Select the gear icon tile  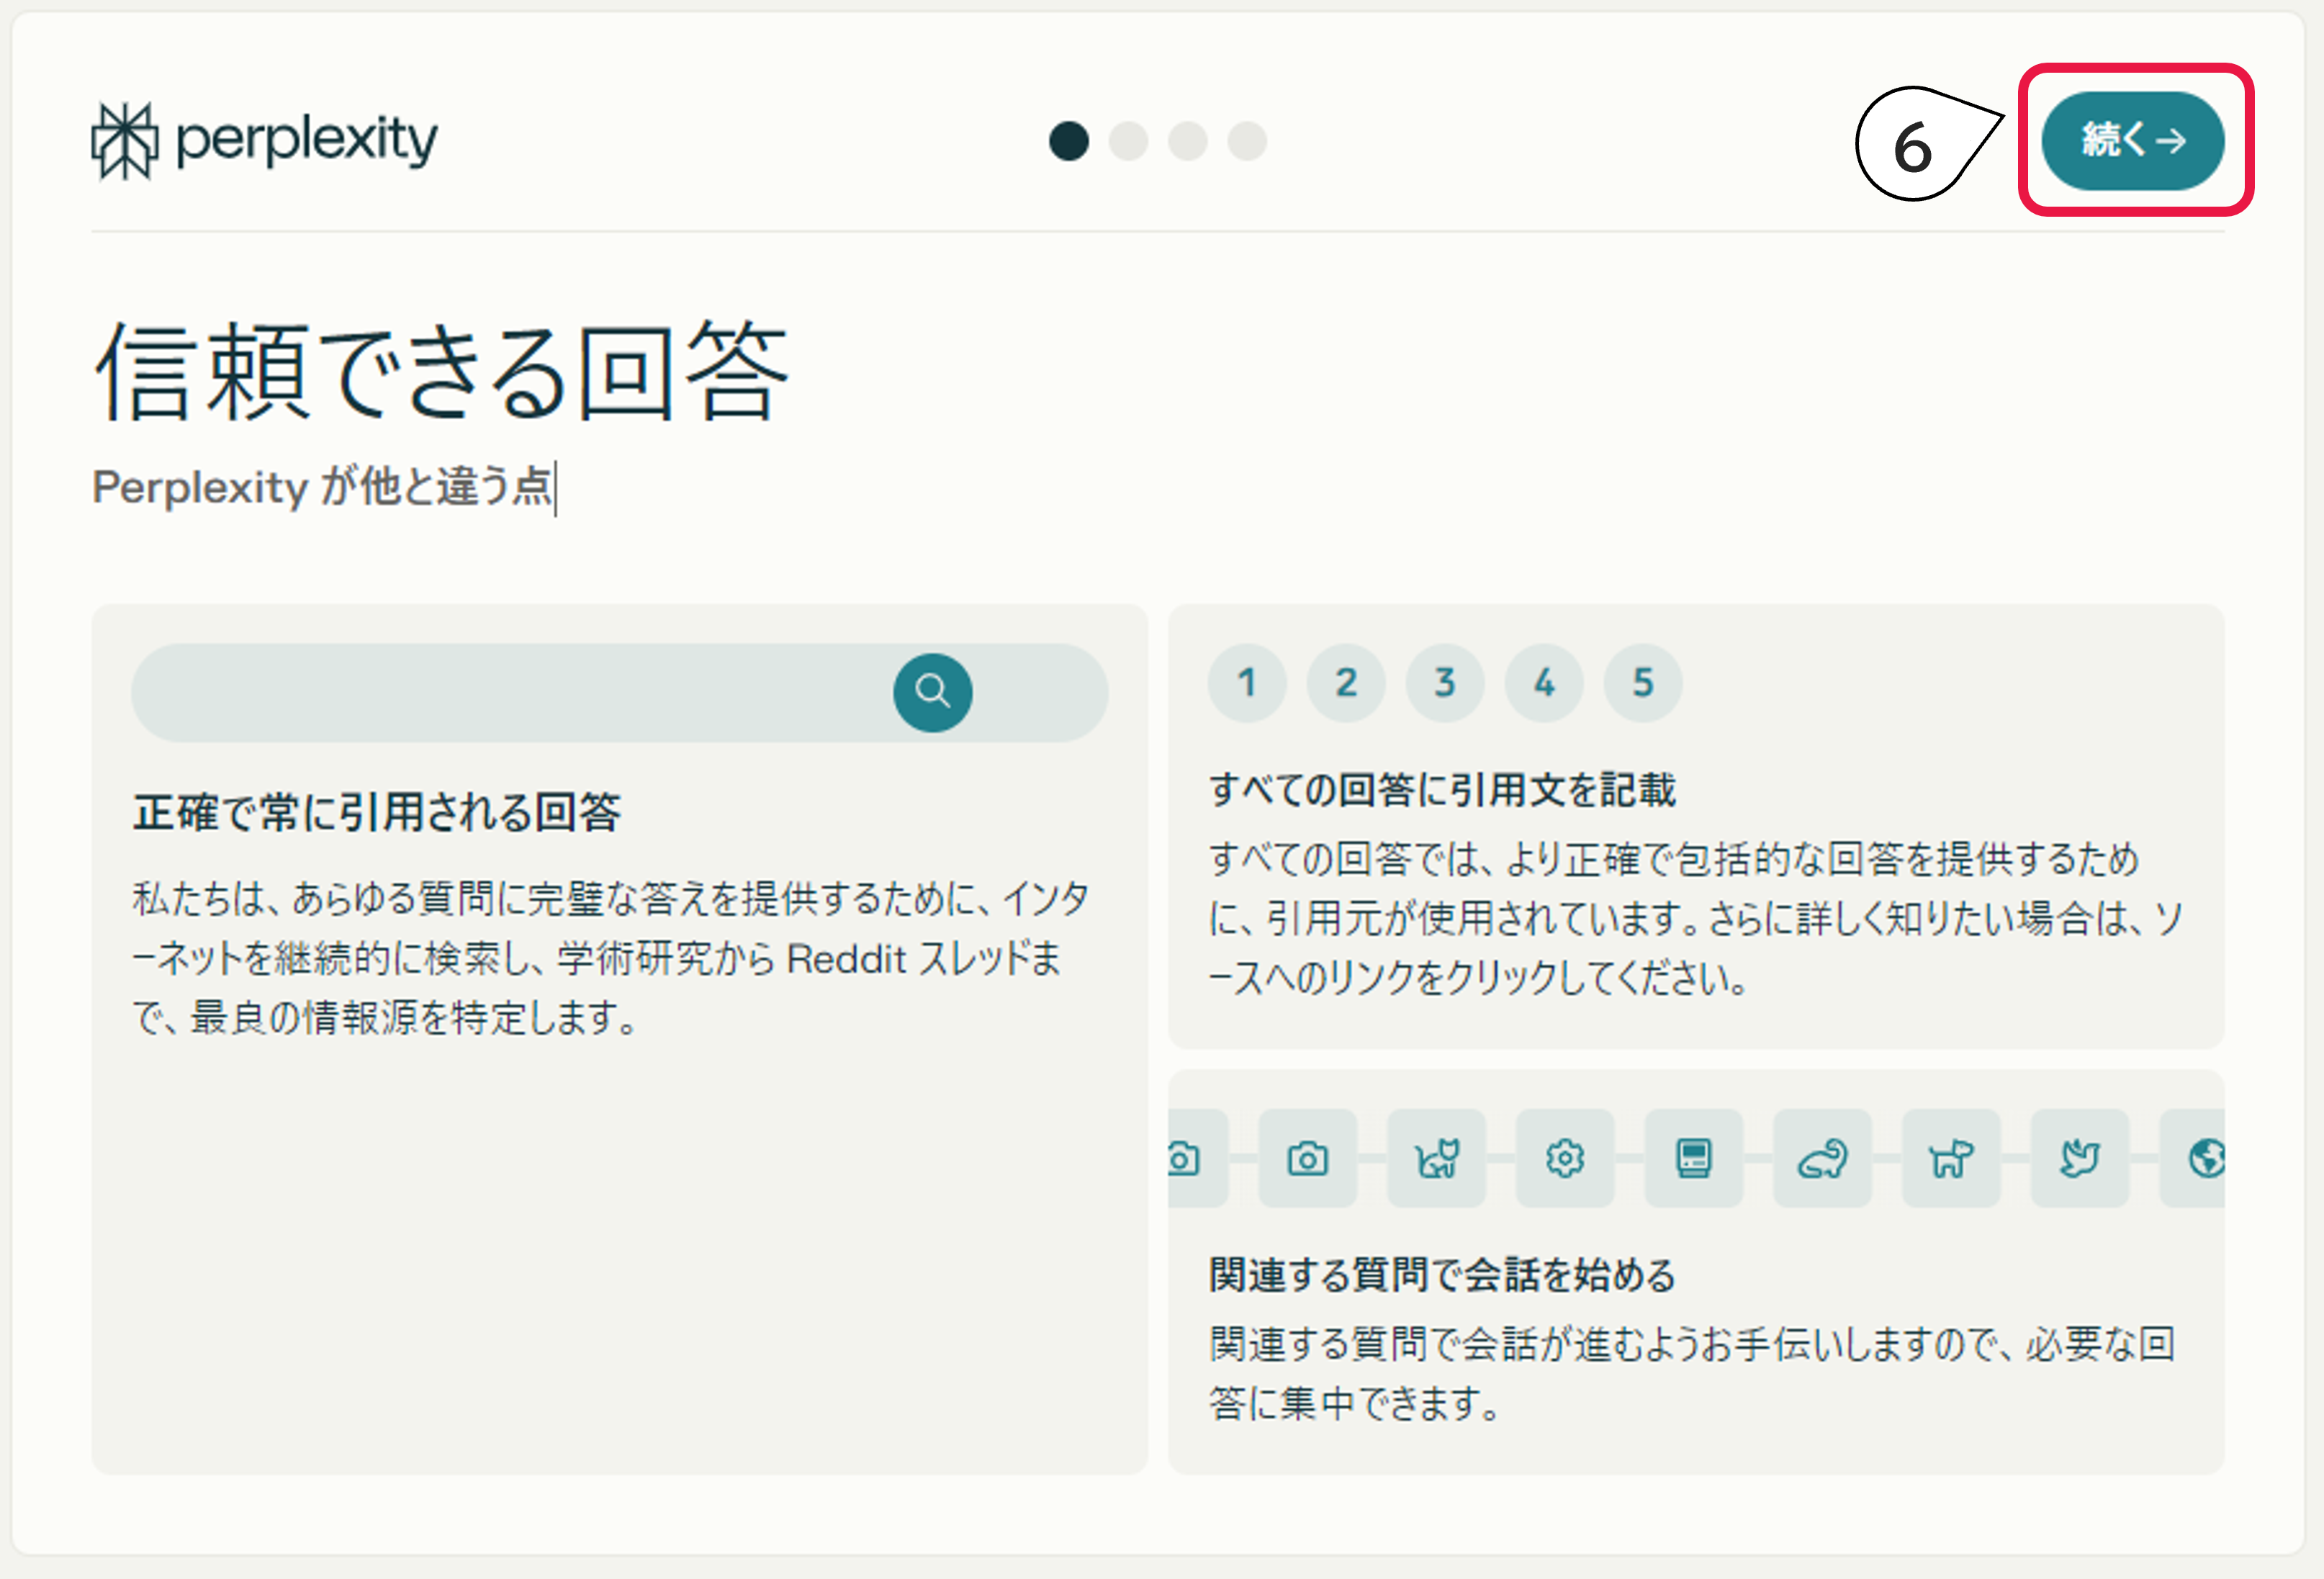(1565, 1158)
